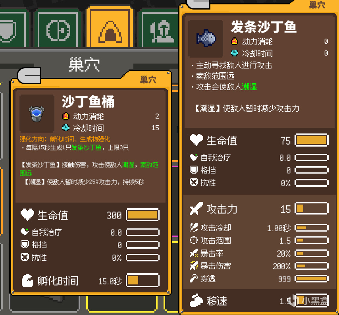
Task: Click the sardine bucket cooldown gem icon
Action: (x=66, y=128)
